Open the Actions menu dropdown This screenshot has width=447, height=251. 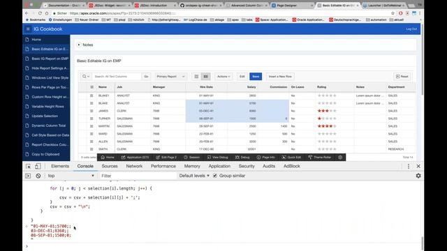(223, 77)
